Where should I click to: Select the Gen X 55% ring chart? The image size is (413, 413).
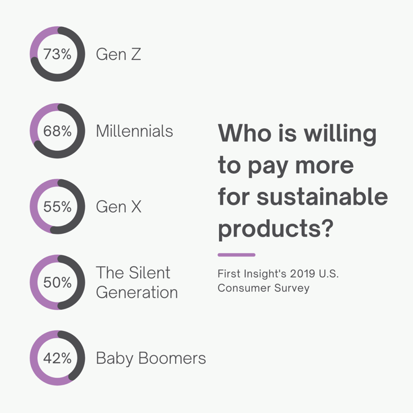pos(57,206)
